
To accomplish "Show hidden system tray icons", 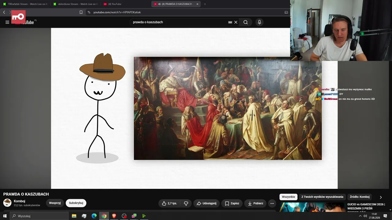I will coord(360,216).
